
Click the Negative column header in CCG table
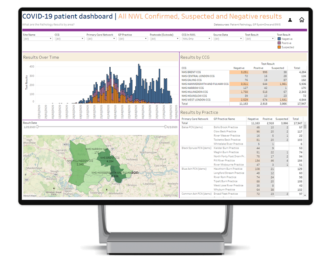tap(239, 68)
